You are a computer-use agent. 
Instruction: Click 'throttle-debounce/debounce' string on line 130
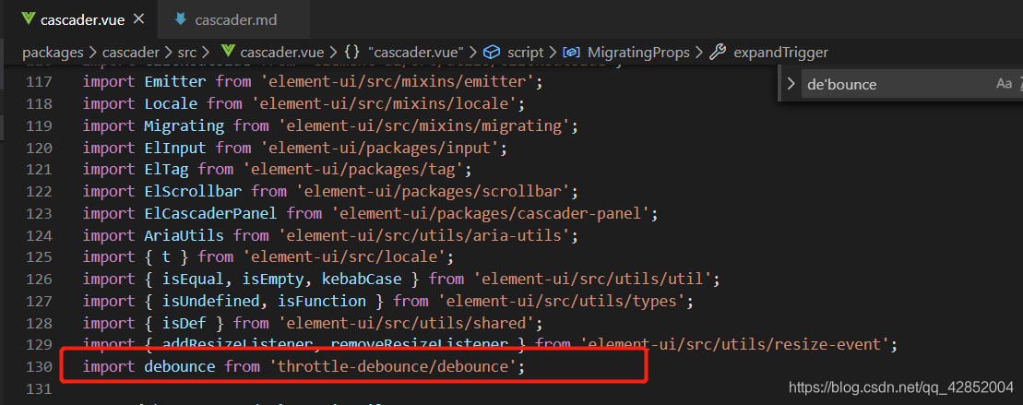tap(393, 366)
